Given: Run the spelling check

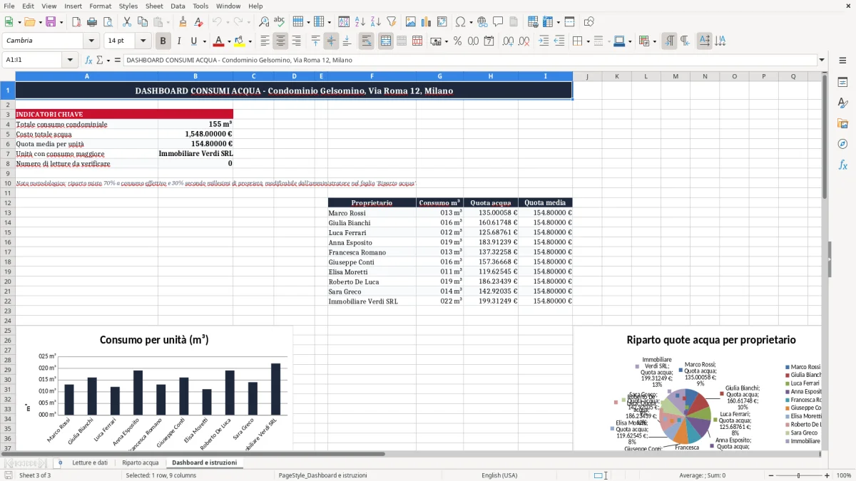Looking at the screenshot, I should tap(278, 22).
